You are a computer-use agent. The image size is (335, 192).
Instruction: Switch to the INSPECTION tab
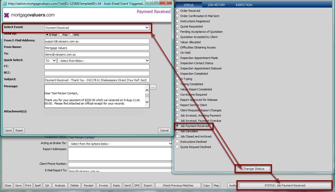pos(244,5)
